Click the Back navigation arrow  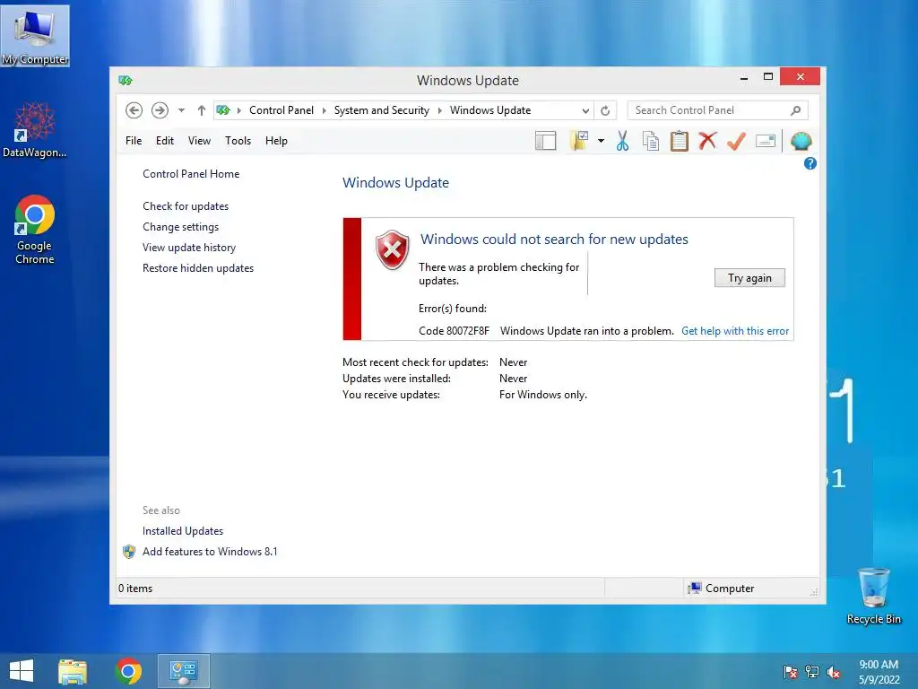(134, 110)
